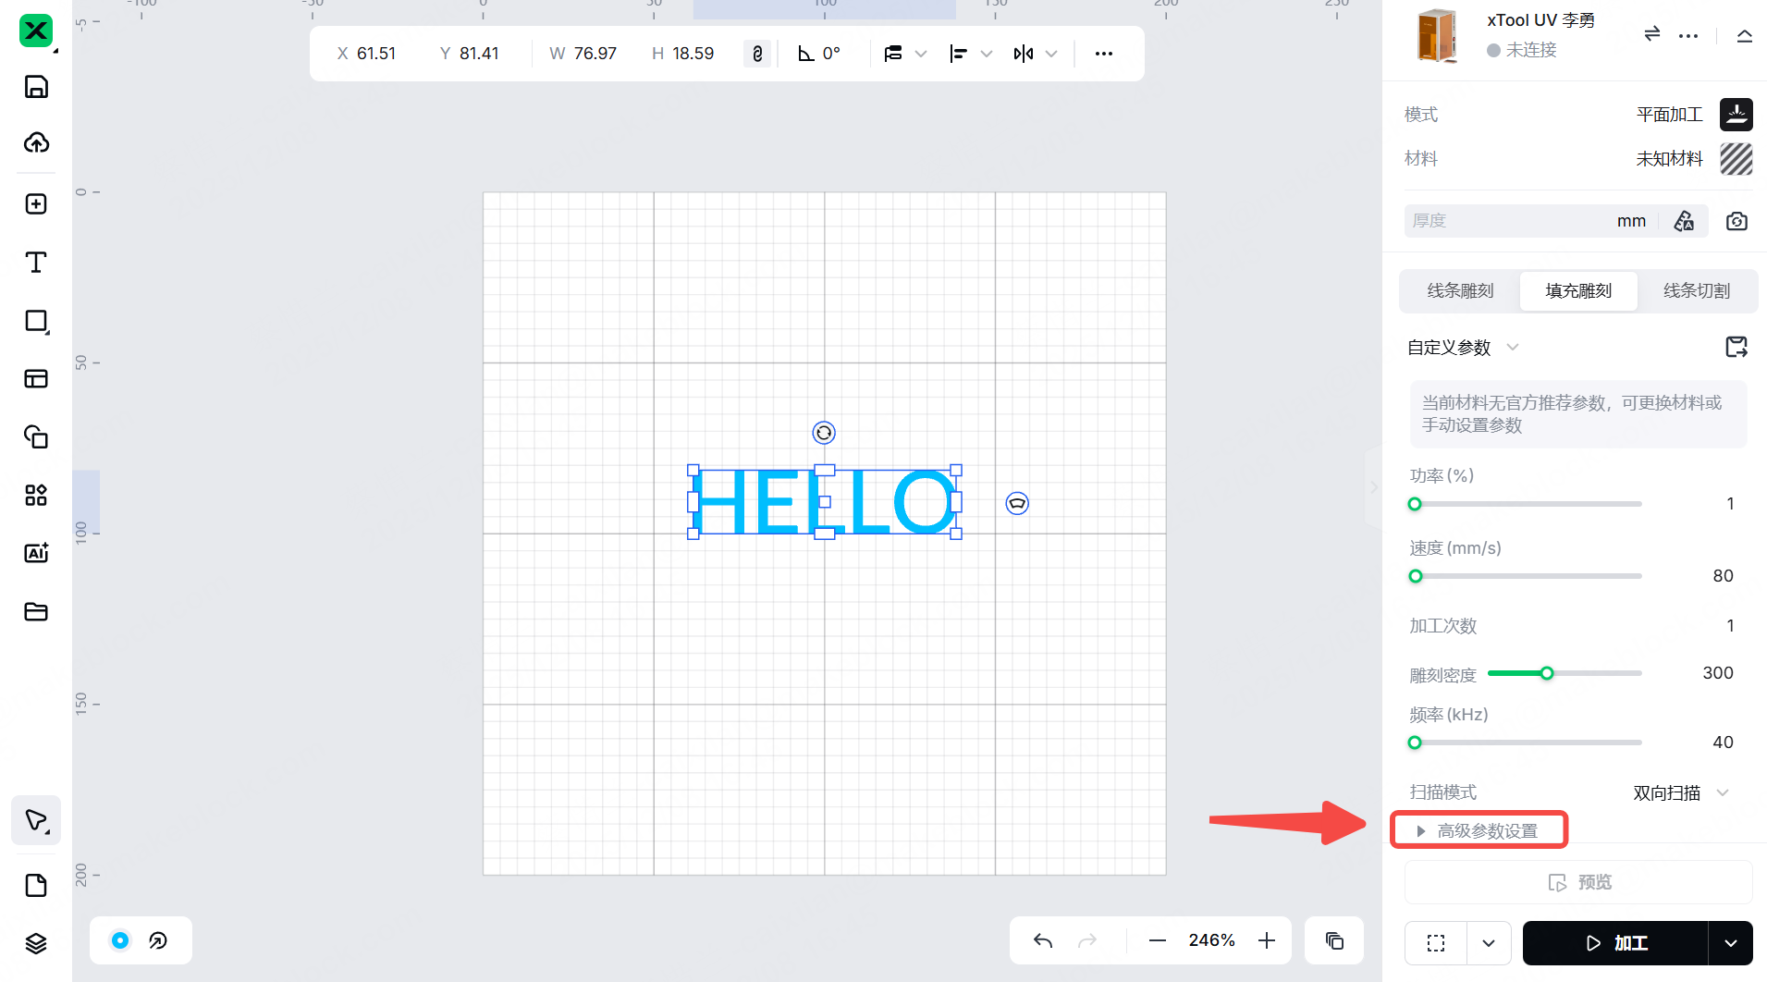Switch to the 线条切割 tab
Screen dimensions: 1767x982
[x=1696, y=291]
